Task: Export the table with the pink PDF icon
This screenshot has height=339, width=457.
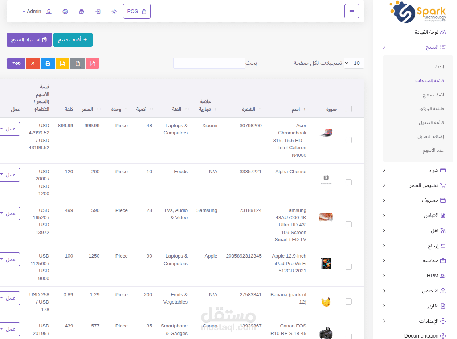Action: pyautogui.click(x=93, y=63)
